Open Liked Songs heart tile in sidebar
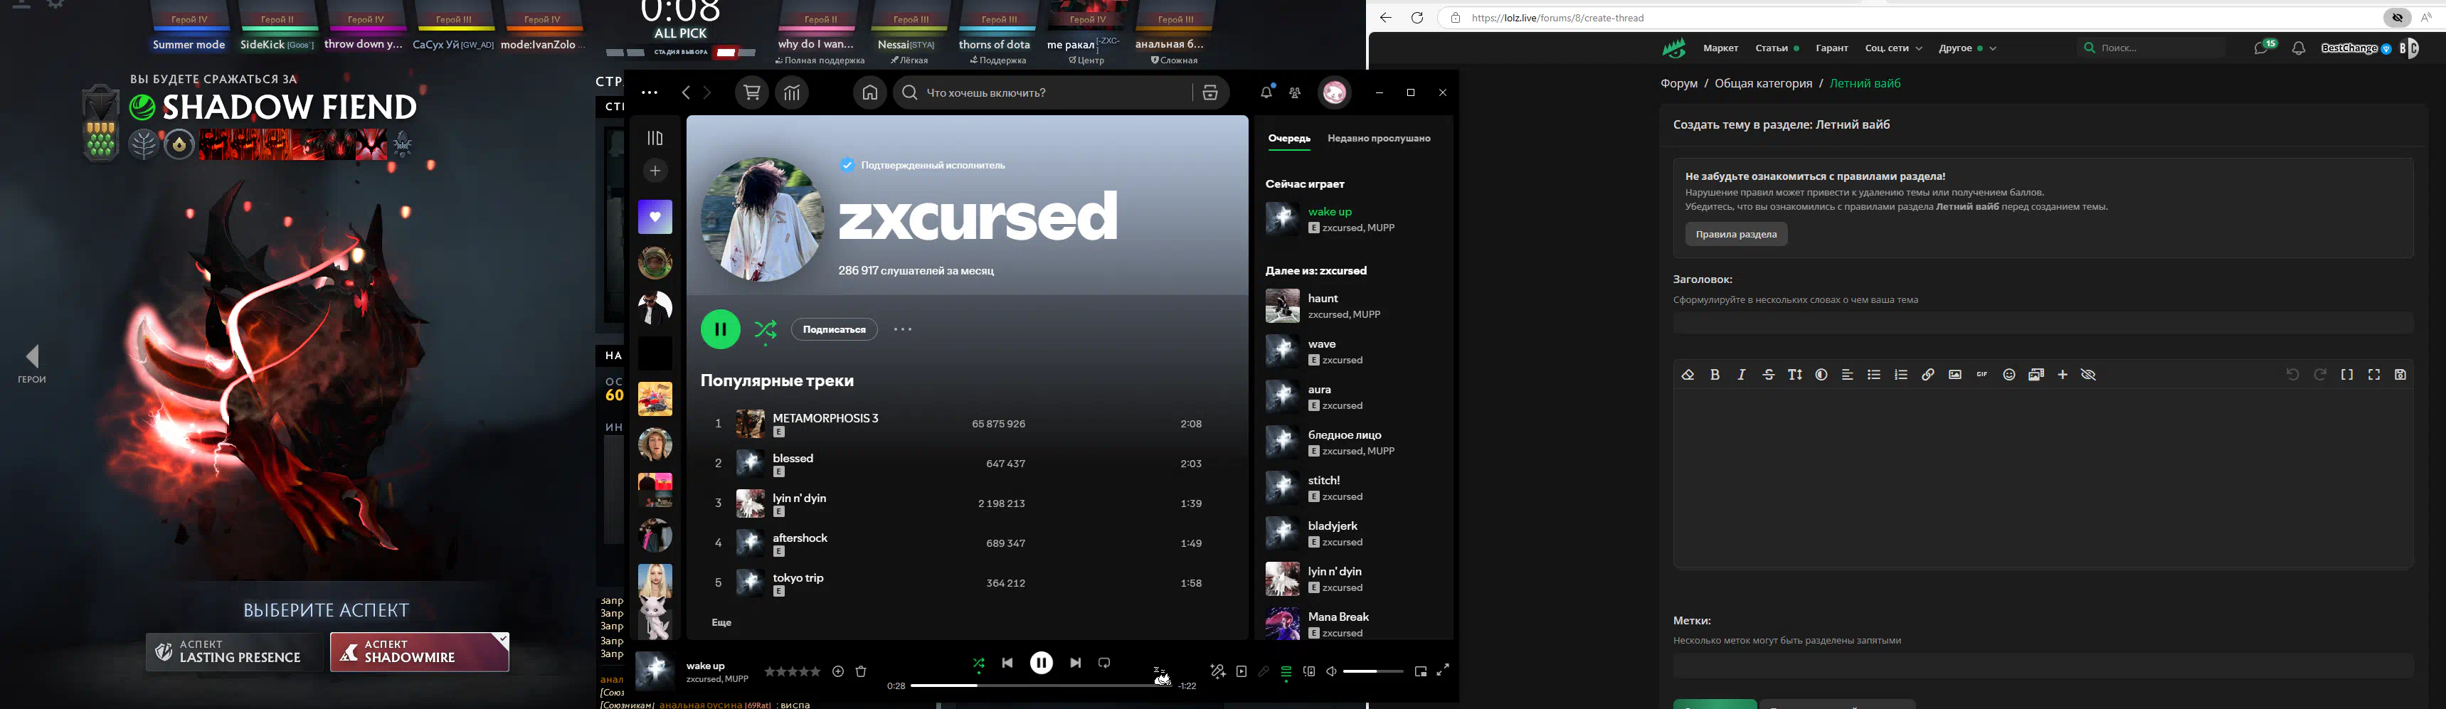The width and height of the screenshot is (2446, 709). tap(655, 218)
